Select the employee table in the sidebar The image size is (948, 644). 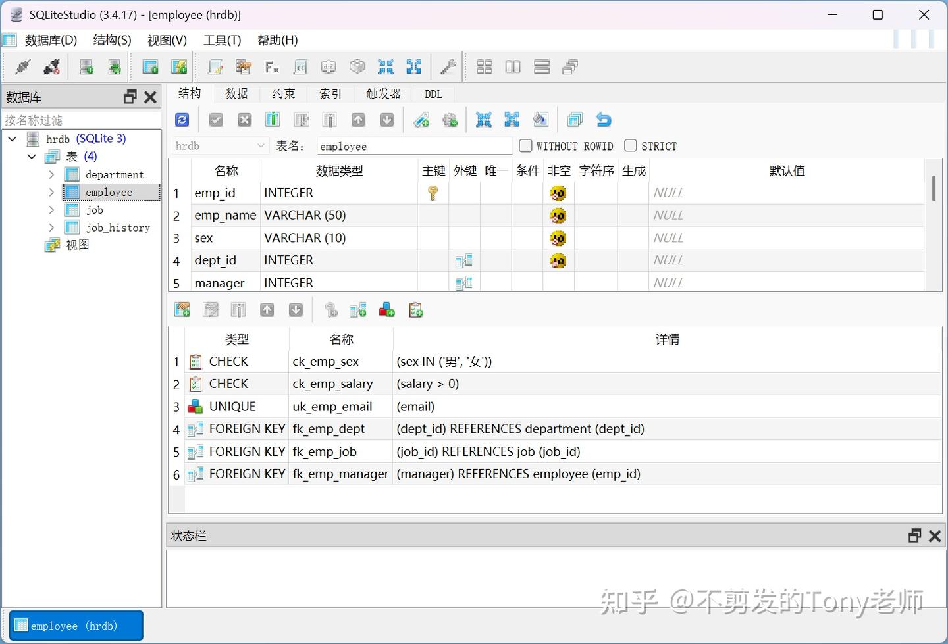(110, 192)
